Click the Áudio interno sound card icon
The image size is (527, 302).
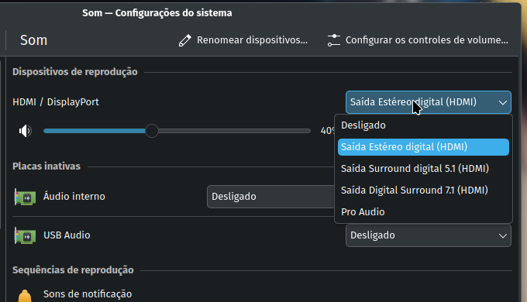(x=25, y=197)
